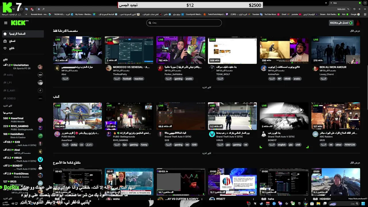Viewport: 368px width, 207px height.
Task: Click VIRUS avatar in sidebar
Action: click(40, 159)
